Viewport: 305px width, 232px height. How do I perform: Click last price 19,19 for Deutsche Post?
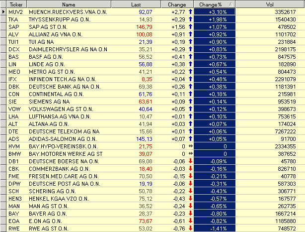coord(146,184)
